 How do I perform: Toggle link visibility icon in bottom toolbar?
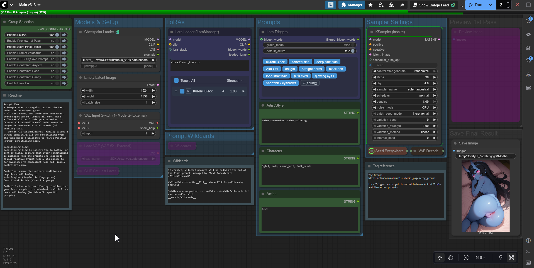pyautogui.click(x=512, y=258)
